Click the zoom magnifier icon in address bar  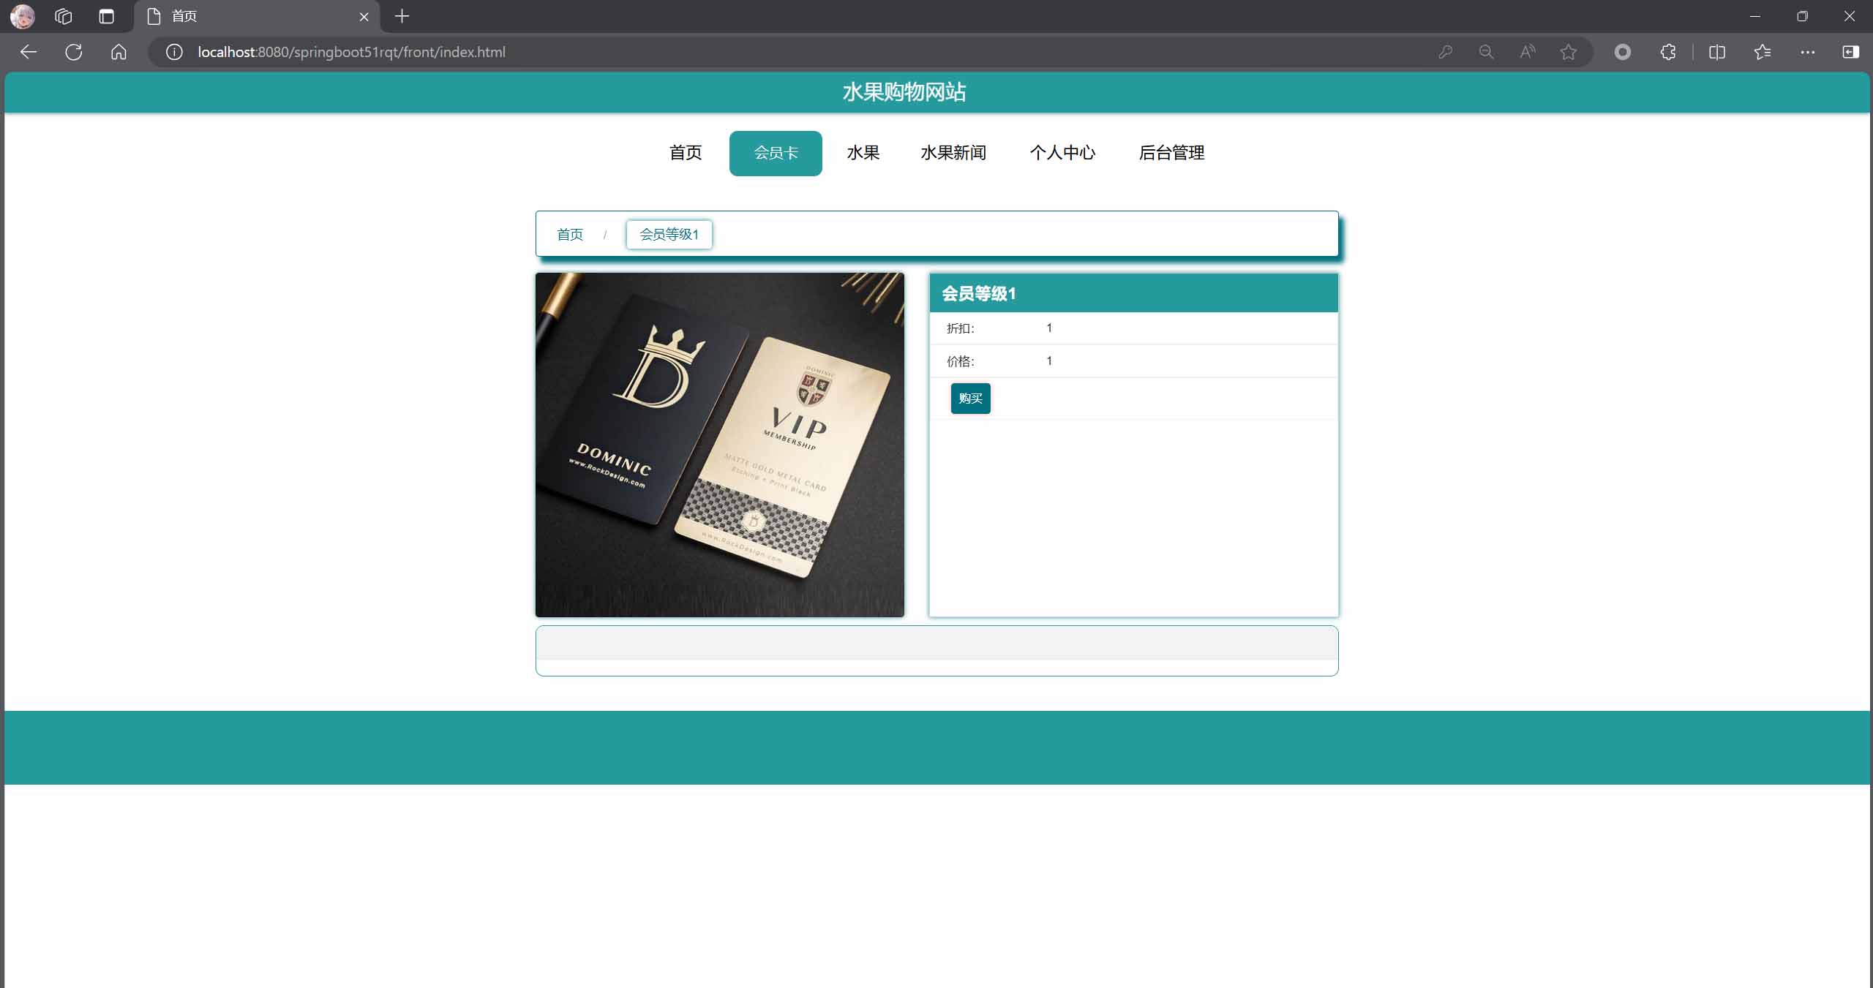1486,52
